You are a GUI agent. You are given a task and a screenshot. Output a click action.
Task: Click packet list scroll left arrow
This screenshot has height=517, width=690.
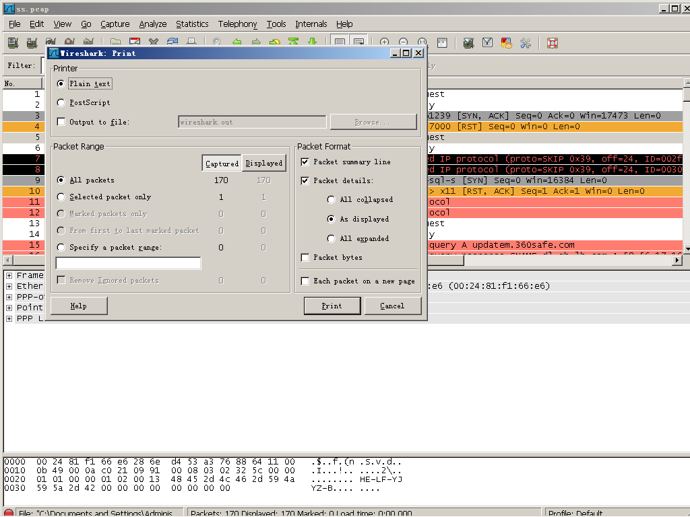(7, 261)
